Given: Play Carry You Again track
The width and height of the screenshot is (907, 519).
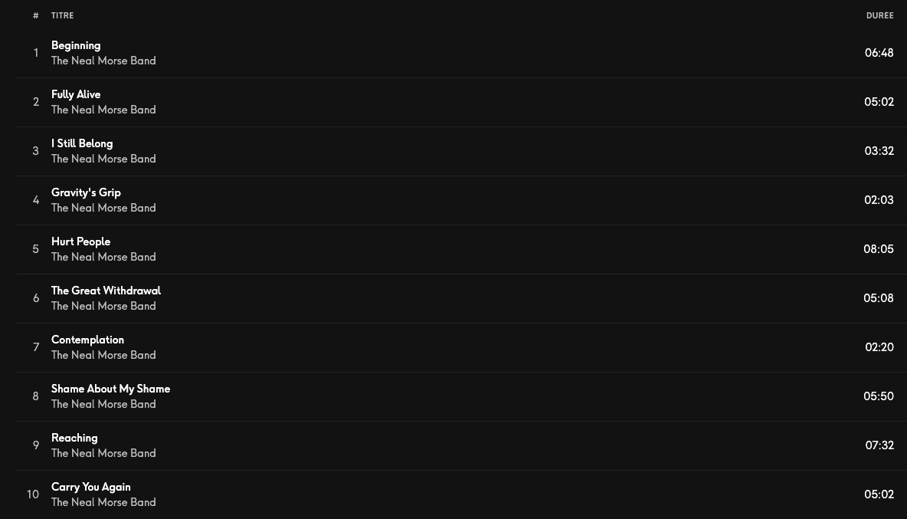Looking at the screenshot, I should pos(91,487).
